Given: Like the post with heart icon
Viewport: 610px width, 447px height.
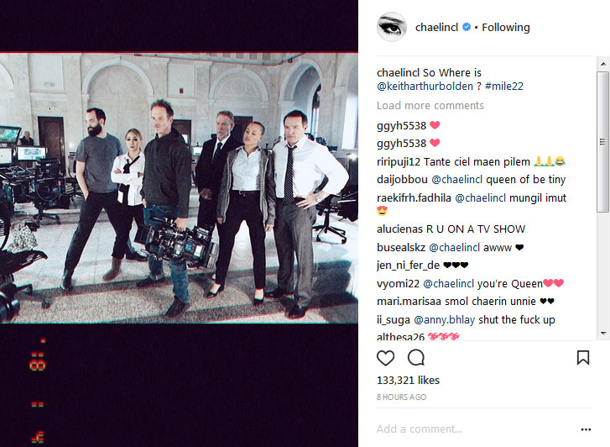Looking at the screenshot, I should coord(385,358).
